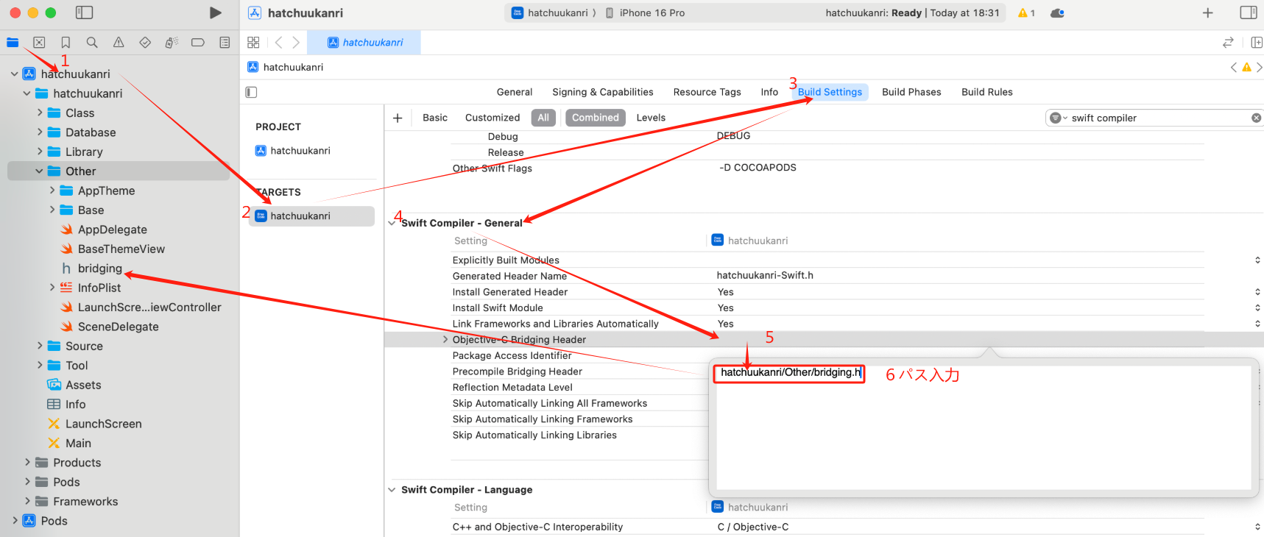
Task: Toggle the navigator sidebar visibility
Action: click(85, 13)
